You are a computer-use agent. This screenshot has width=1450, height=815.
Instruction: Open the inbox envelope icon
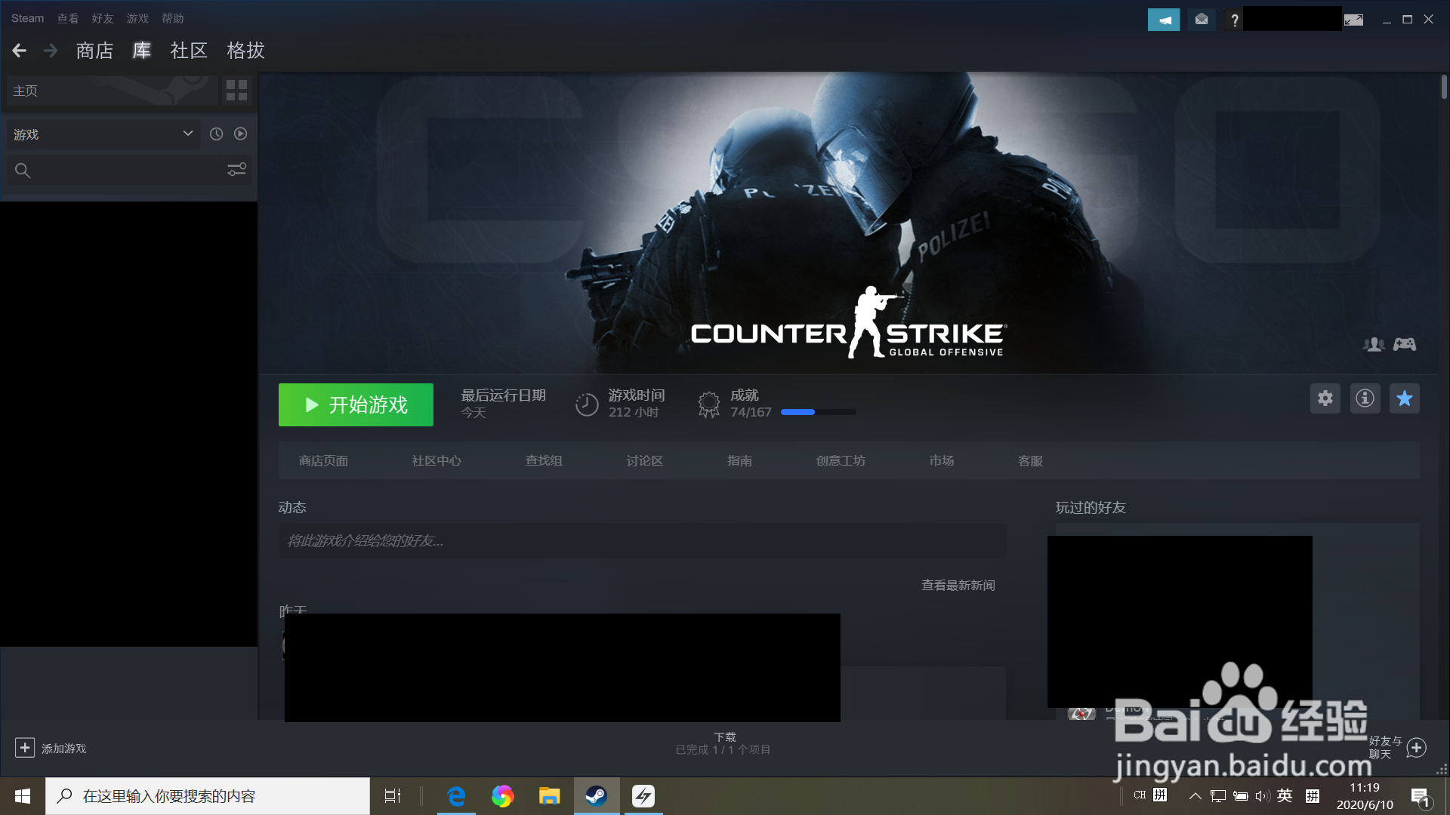(1202, 20)
